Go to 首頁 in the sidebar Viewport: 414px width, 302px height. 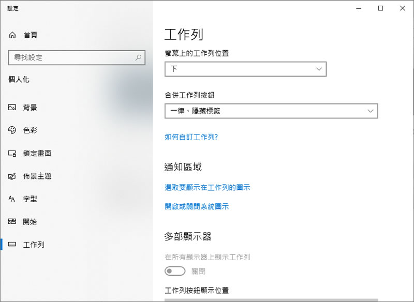point(31,35)
